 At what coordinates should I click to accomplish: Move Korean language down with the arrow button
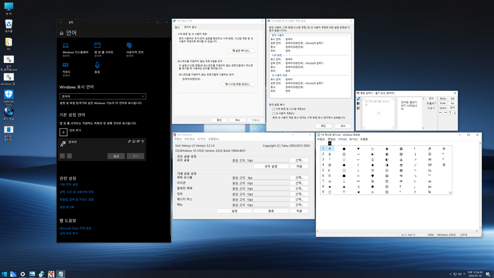[69, 156]
